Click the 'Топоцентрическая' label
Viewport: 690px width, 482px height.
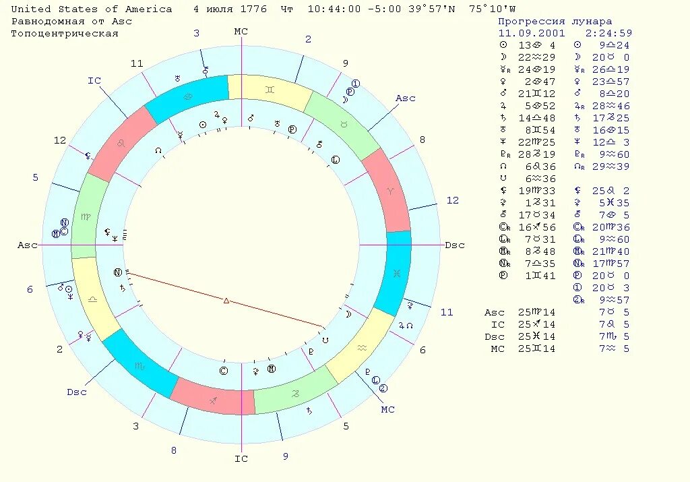(65, 34)
